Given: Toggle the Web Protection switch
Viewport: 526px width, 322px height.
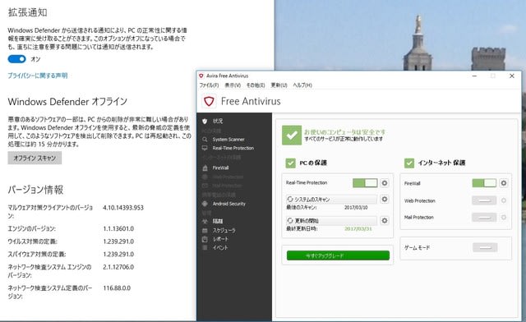Looking at the screenshot, I should tap(484, 200).
